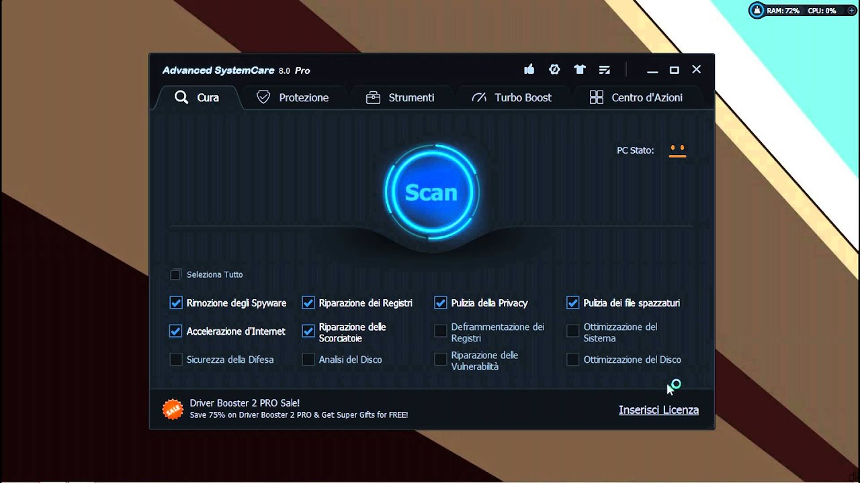Maximize the Advanced SystemCare window
The image size is (860, 483).
[x=675, y=70]
